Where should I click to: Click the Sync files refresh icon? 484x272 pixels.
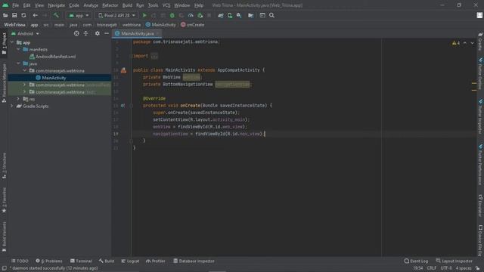pyautogui.click(x=23, y=15)
